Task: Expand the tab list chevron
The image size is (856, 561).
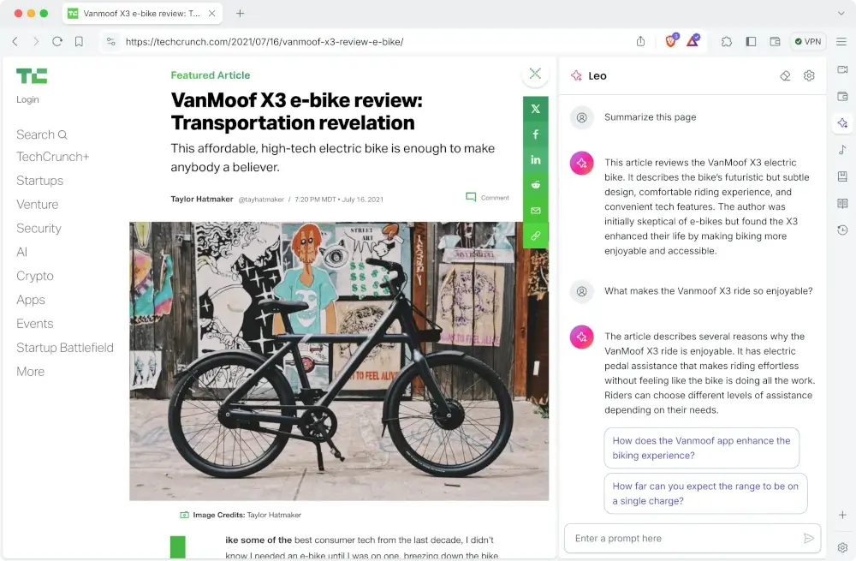Action: click(841, 13)
